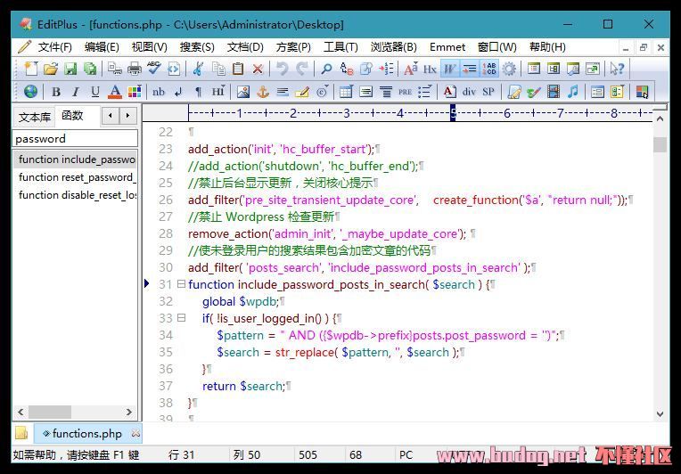Click the Print icon in toolbar
This screenshot has width=681, height=474.
coord(135,69)
